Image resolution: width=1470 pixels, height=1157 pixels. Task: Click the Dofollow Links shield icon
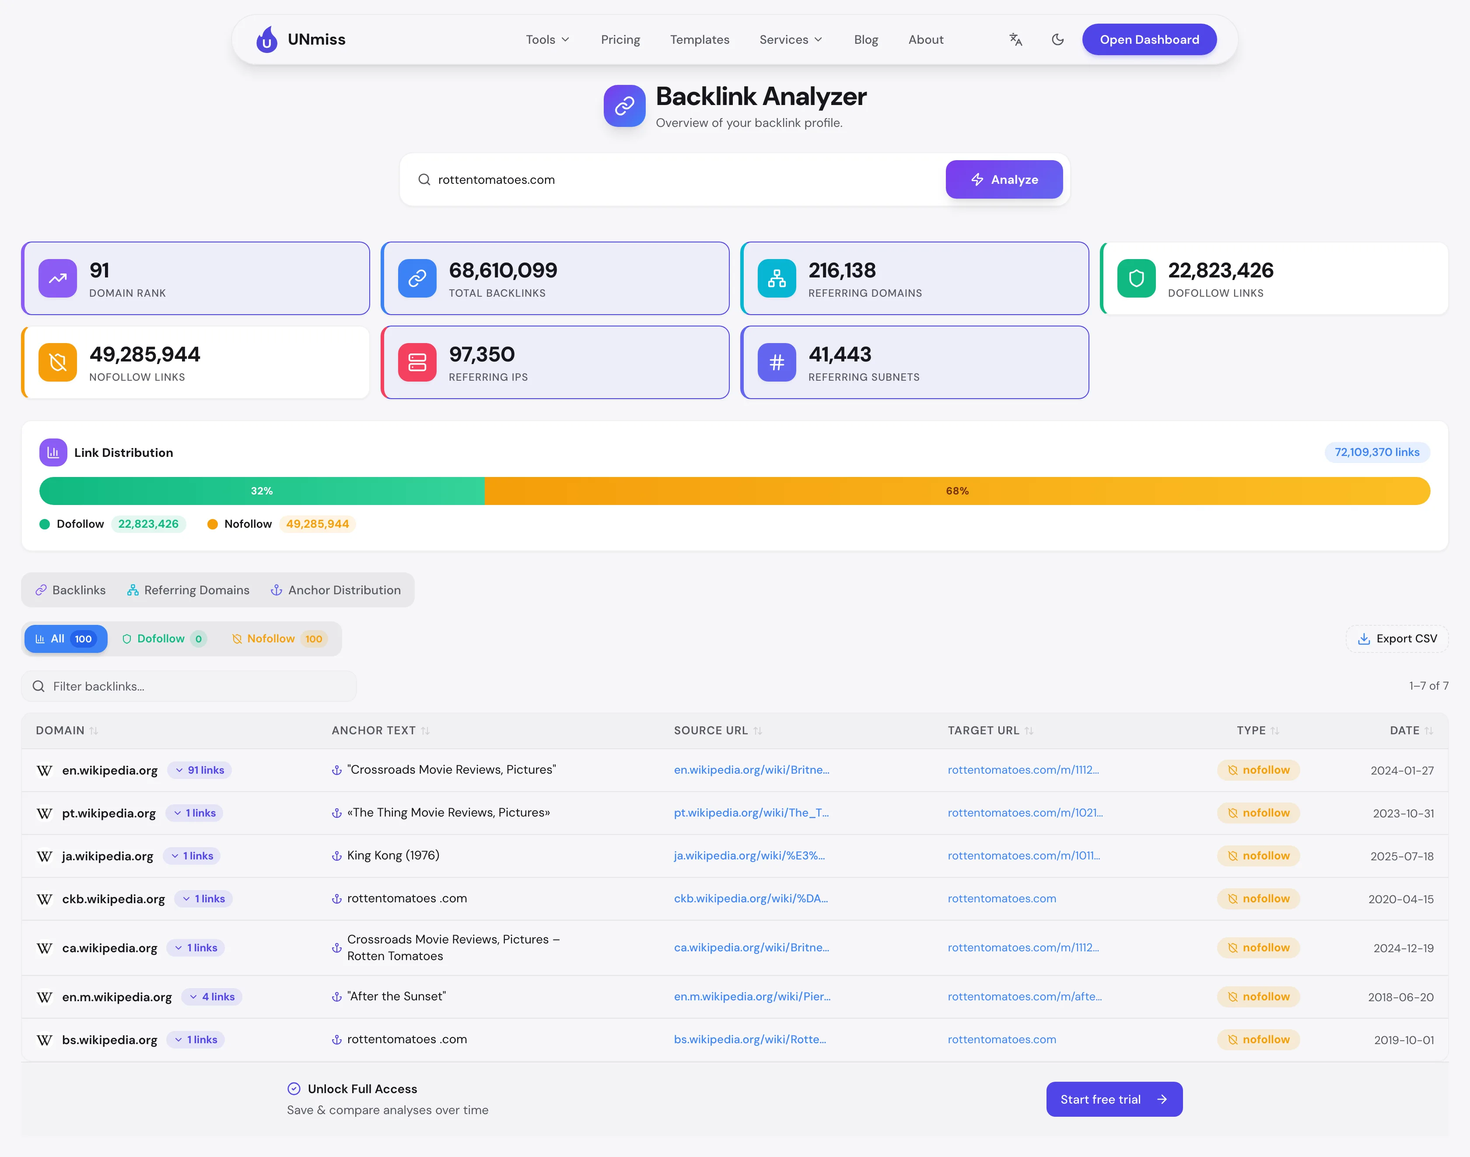coord(1136,278)
